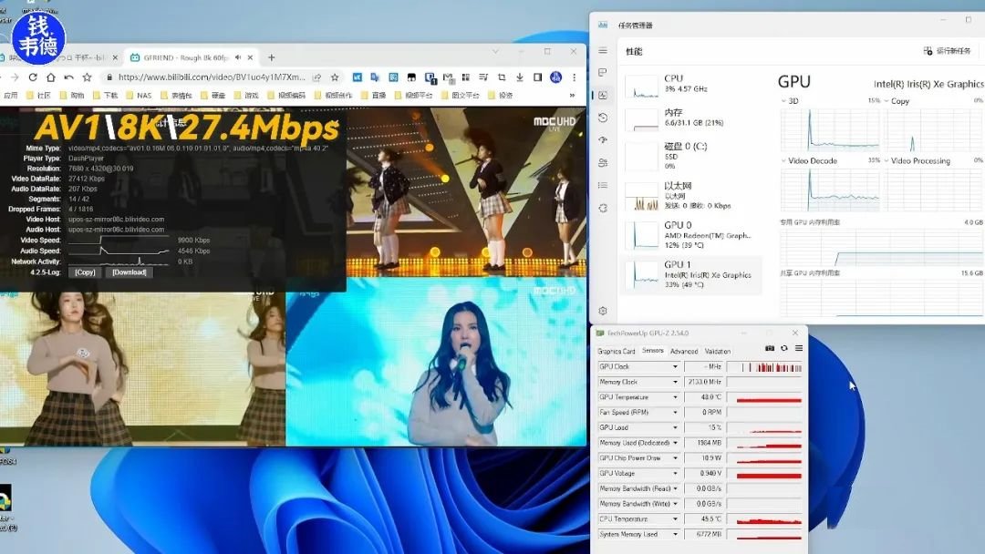The width and height of the screenshot is (985, 554).
Task: Open the Task Manager hamburger navigation menu
Action: (x=603, y=51)
